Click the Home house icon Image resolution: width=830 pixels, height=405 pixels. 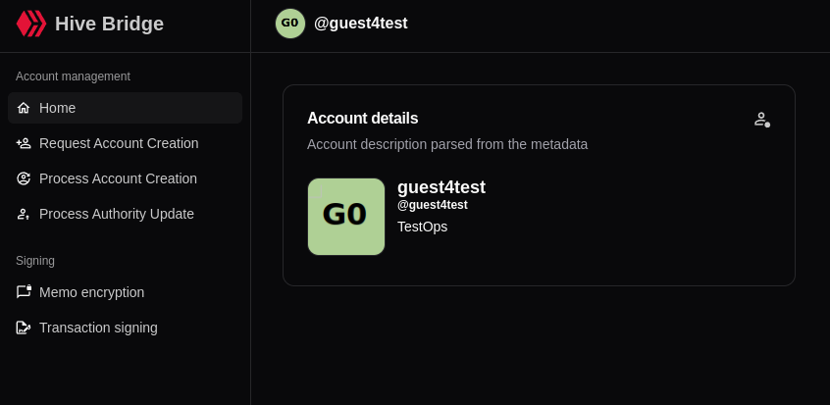[24, 108]
